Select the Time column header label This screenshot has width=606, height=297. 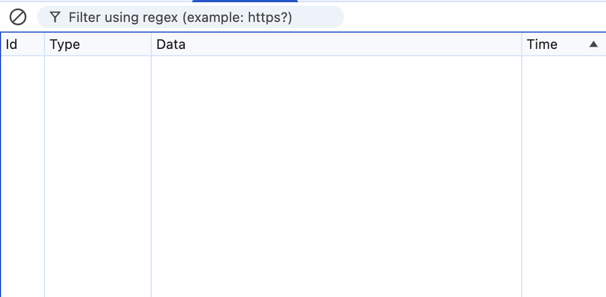pos(542,44)
